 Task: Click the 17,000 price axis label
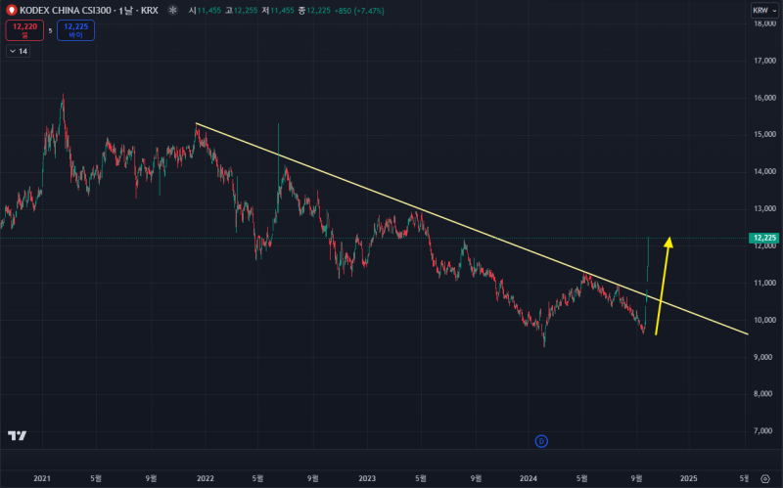click(x=764, y=61)
